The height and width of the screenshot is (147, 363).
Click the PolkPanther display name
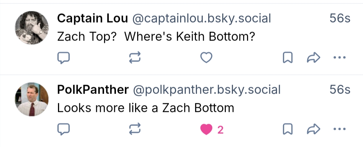point(93,90)
